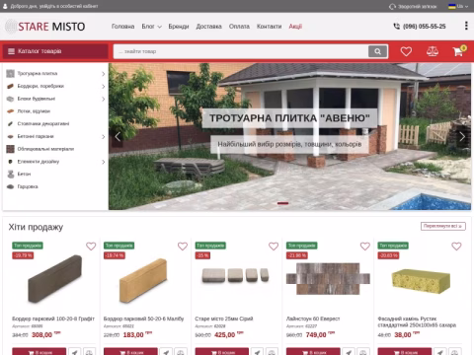Click in the product search field
Screen dimensions: 474x355
(241, 51)
